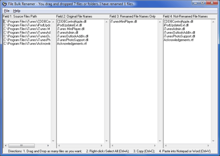Select iTunesOutlookAddIn.dll in Field 4 list
220x156 pixels.
point(179,33)
